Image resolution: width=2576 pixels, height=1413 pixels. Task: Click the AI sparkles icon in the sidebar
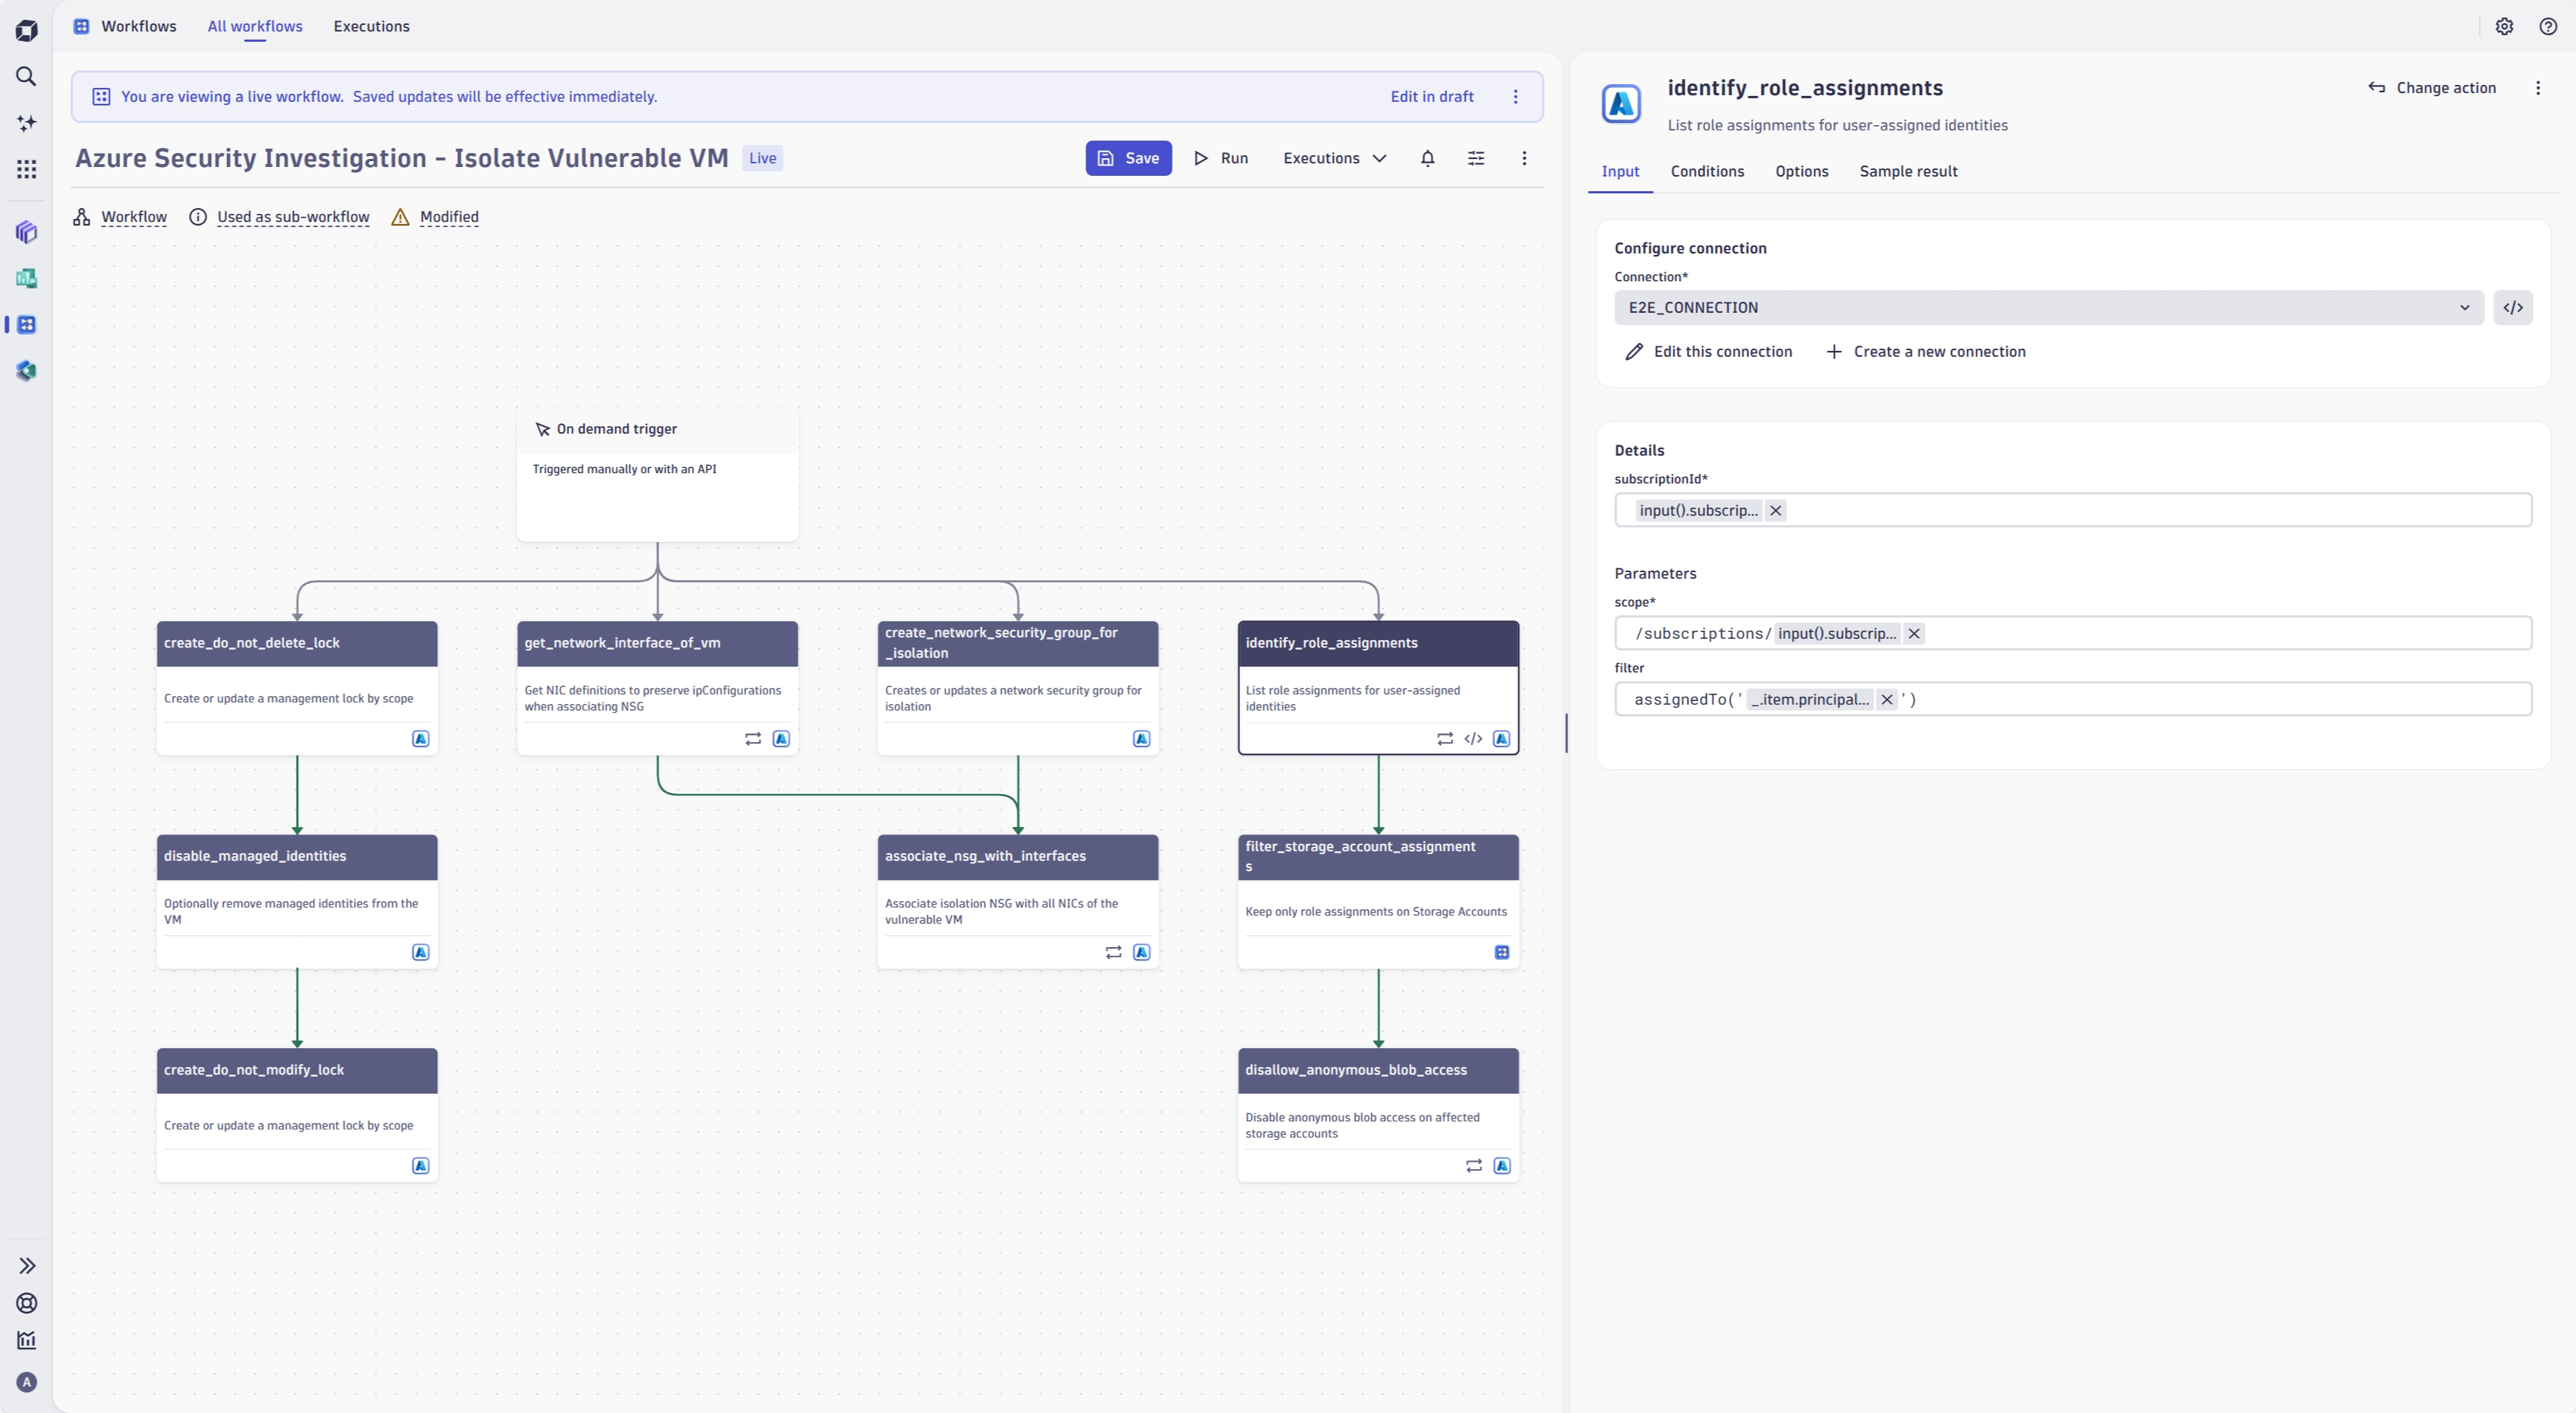26,122
